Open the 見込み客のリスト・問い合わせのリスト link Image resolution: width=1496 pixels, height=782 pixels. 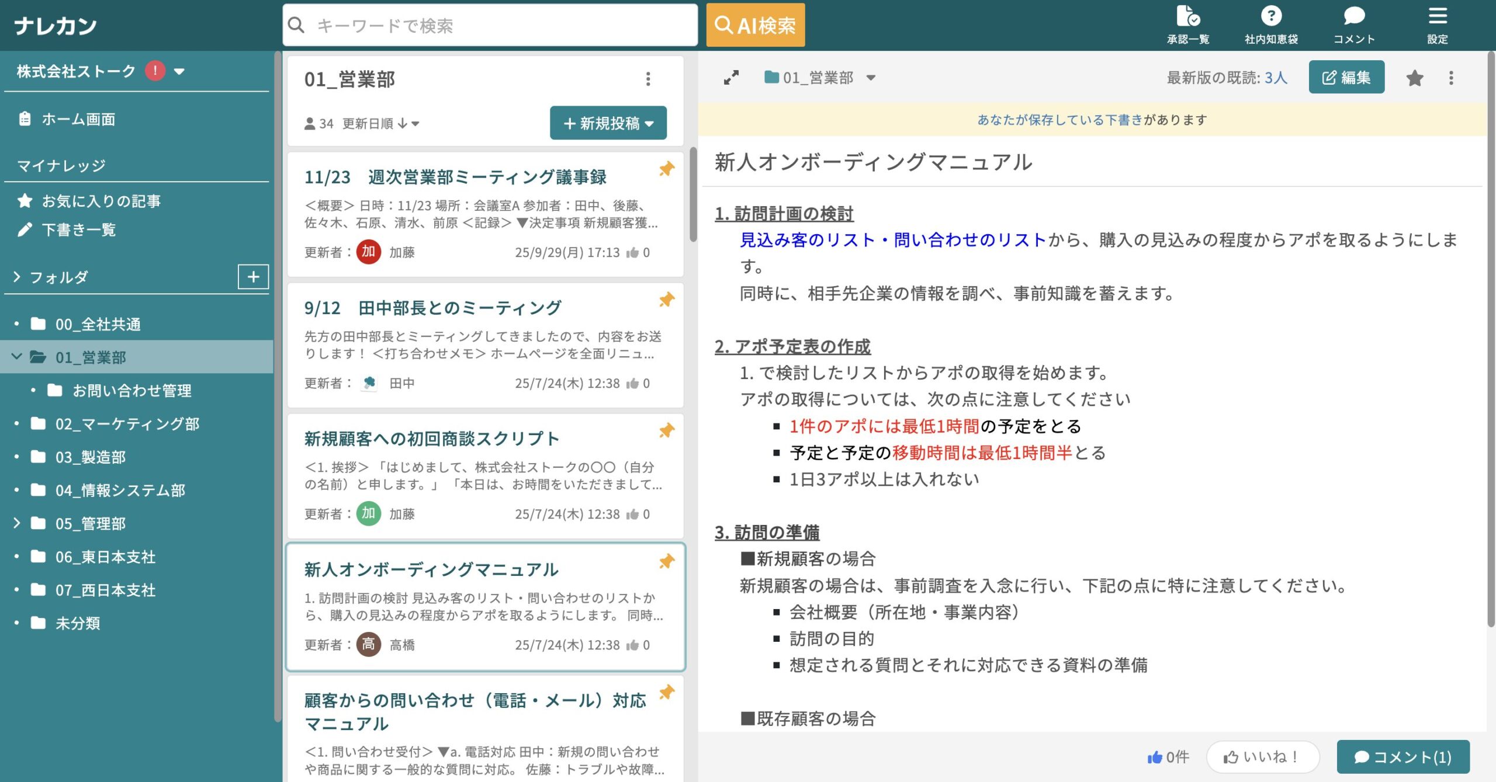click(x=893, y=240)
